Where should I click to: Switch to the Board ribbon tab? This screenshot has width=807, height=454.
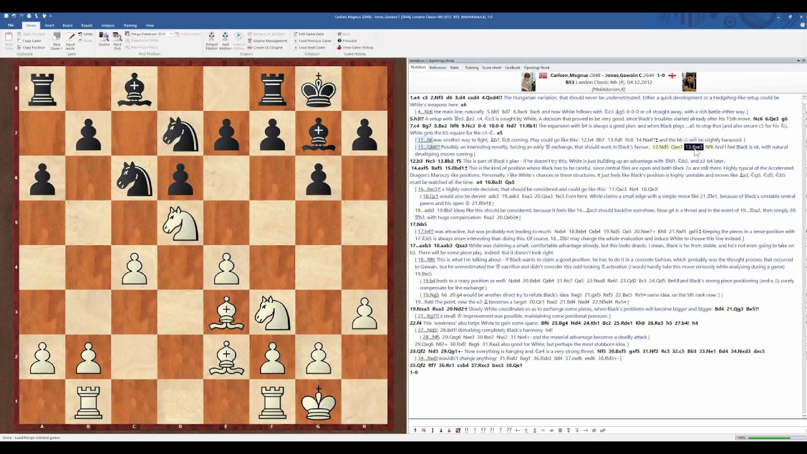click(67, 25)
